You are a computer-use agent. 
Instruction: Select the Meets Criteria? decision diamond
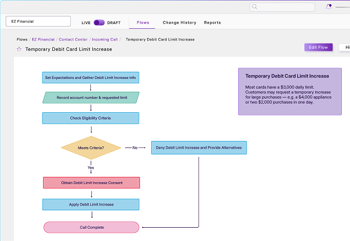click(91, 148)
